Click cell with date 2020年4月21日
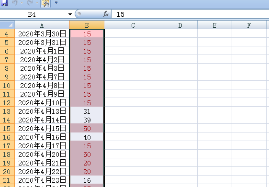Screen dimensions: 269x187 [42, 163]
